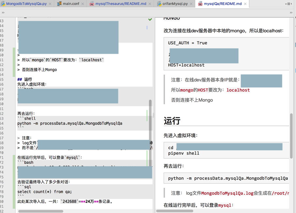Expand the right preview toolbar chevron
This screenshot has width=296, height=213.
click(x=291, y=13)
